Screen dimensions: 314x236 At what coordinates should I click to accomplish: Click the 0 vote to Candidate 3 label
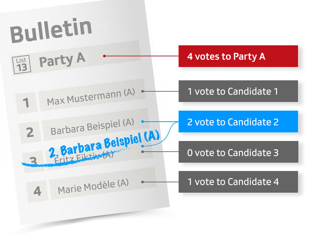[238, 152]
